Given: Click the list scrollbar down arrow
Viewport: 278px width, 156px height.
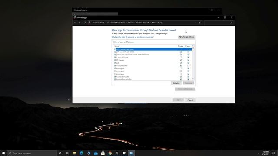Looking at the screenshot, I should click(193, 79).
